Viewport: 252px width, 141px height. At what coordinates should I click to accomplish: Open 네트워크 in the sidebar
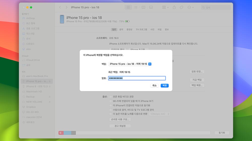(30, 122)
